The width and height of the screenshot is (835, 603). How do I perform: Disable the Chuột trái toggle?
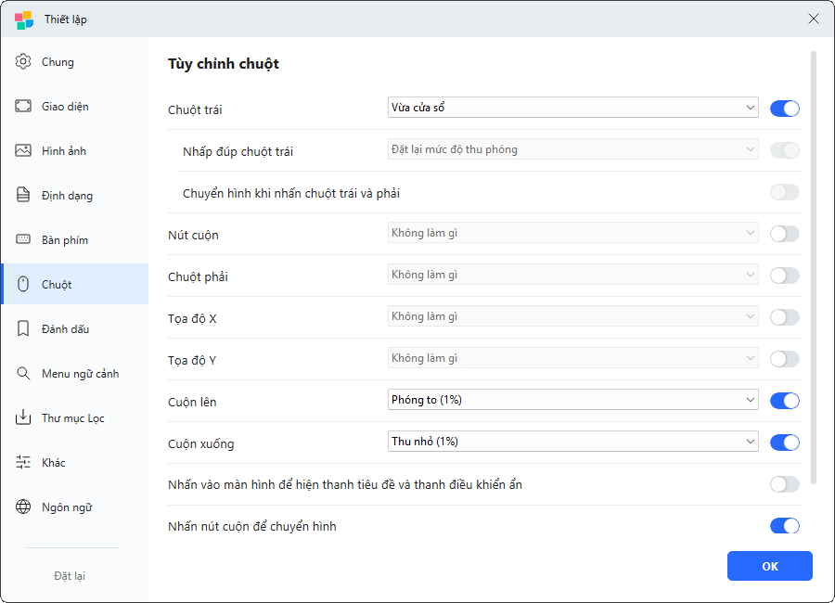pos(784,109)
